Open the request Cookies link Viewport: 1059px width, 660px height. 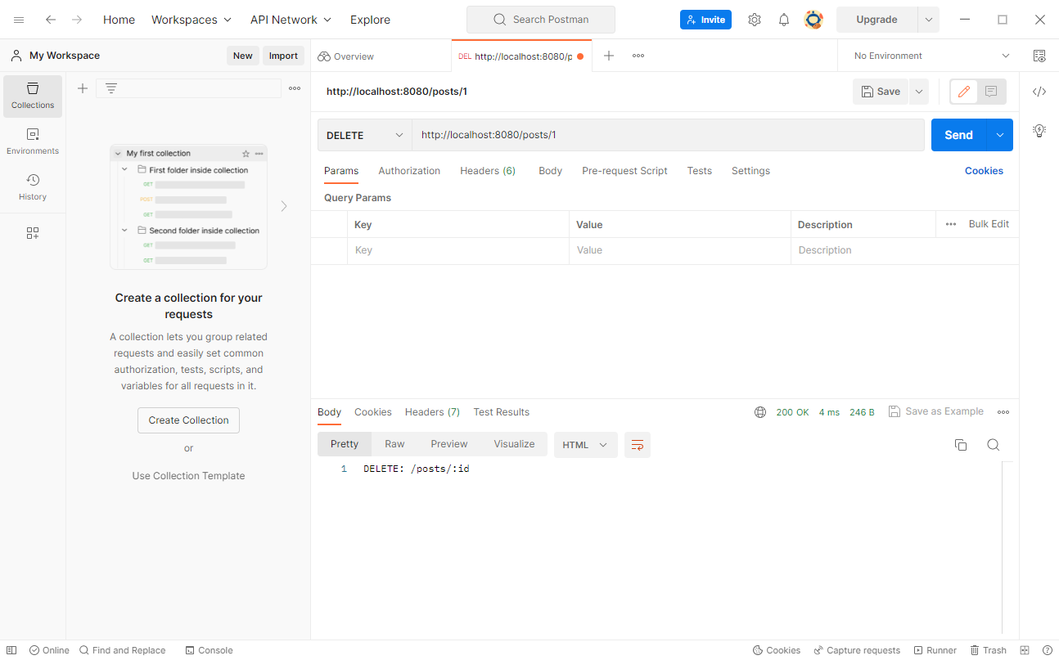coord(984,171)
